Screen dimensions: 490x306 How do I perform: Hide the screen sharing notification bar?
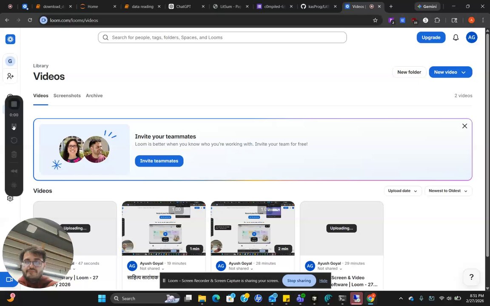(323, 280)
